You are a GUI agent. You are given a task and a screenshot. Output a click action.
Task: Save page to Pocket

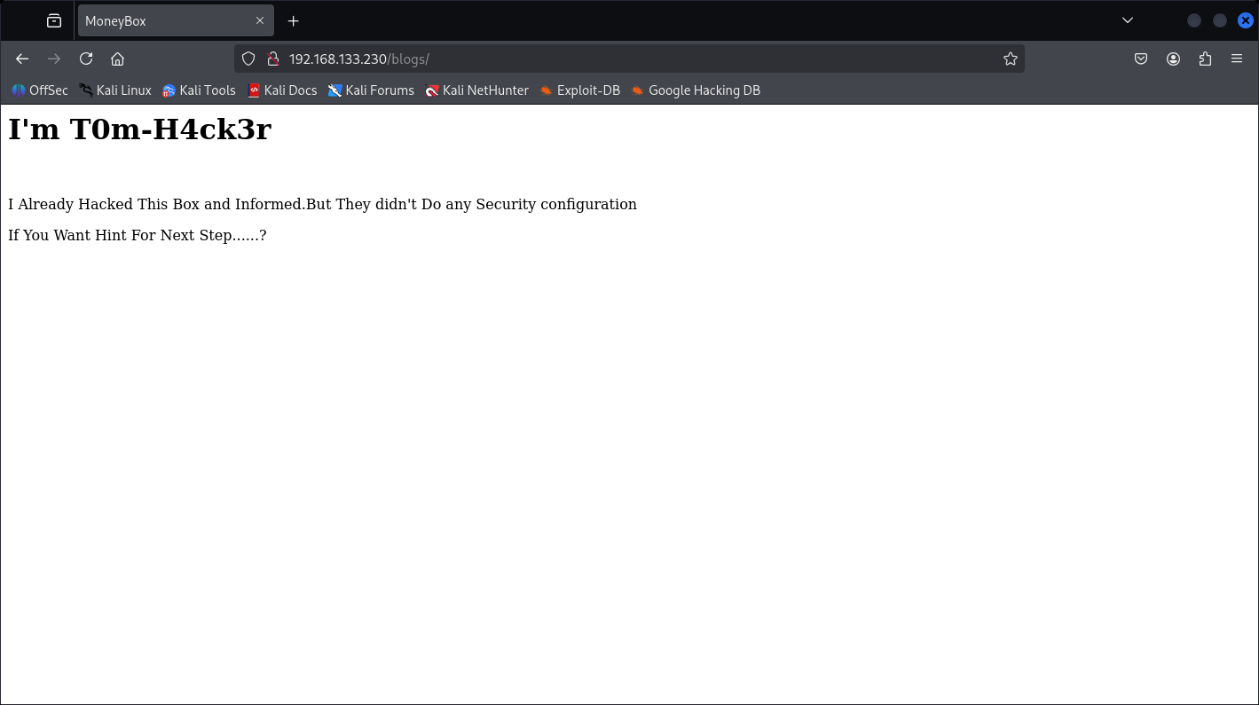click(x=1141, y=59)
